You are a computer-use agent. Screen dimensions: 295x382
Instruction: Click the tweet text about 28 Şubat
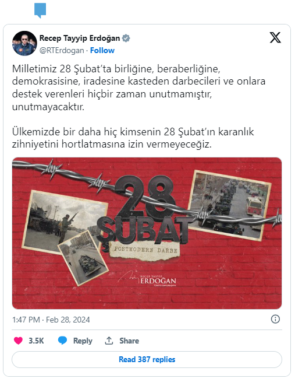138,107
